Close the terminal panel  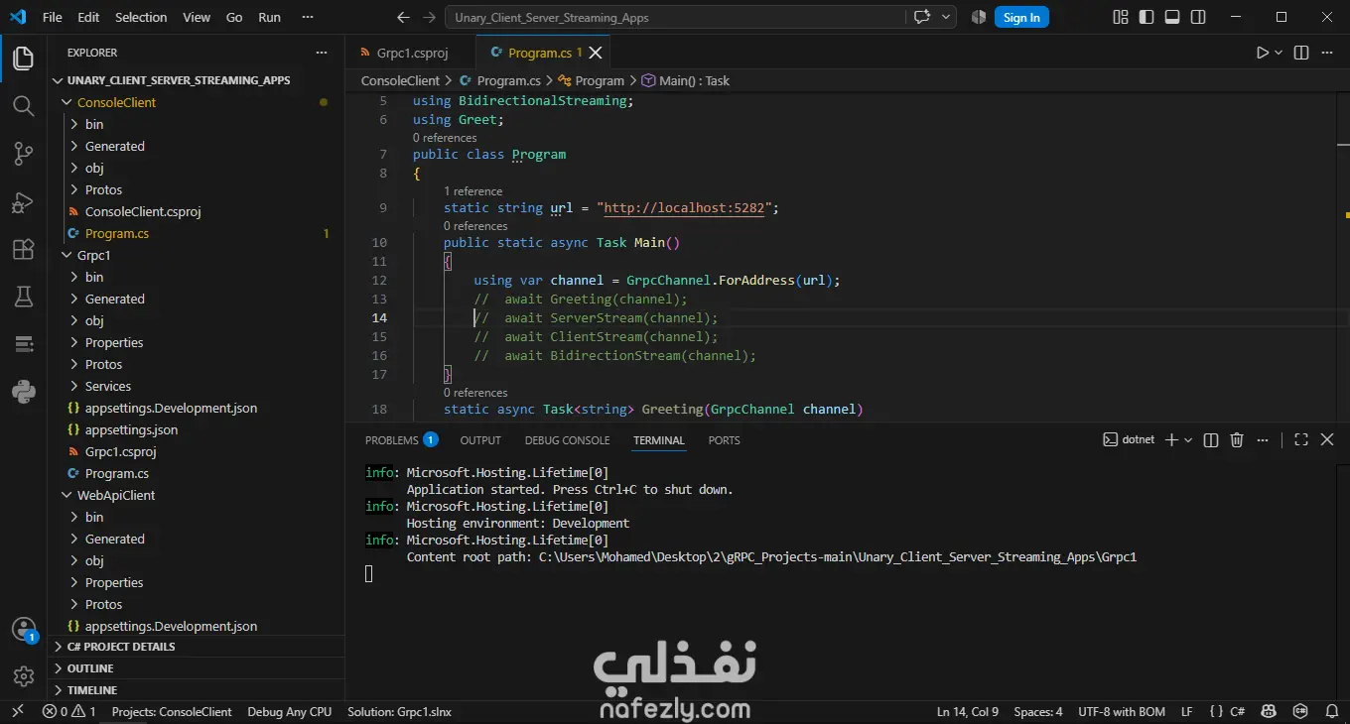point(1327,439)
